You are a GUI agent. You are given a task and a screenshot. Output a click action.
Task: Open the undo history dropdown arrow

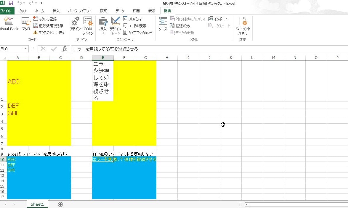click(24, 3)
